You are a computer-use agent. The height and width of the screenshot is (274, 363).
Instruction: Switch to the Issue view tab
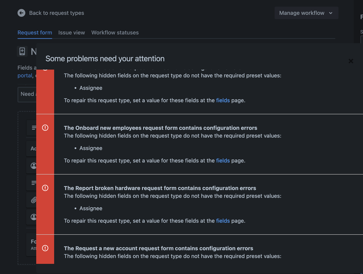72,33
